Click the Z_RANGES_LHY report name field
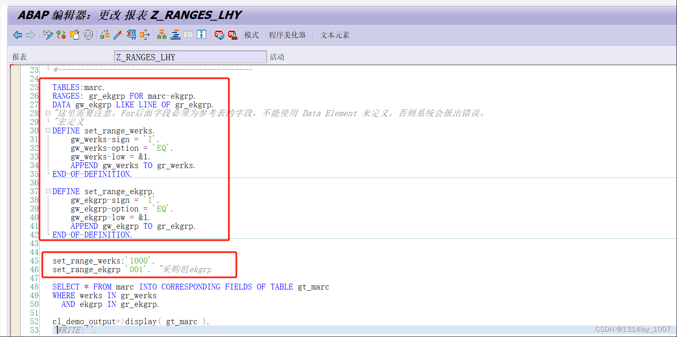The height and width of the screenshot is (337, 677). click(x=190, y=57)
